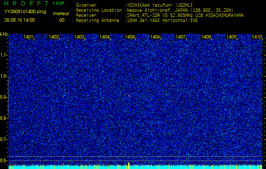Click the 1410 time marker
The height and width of the screenshot is (169, 266).
click(257, 37)
